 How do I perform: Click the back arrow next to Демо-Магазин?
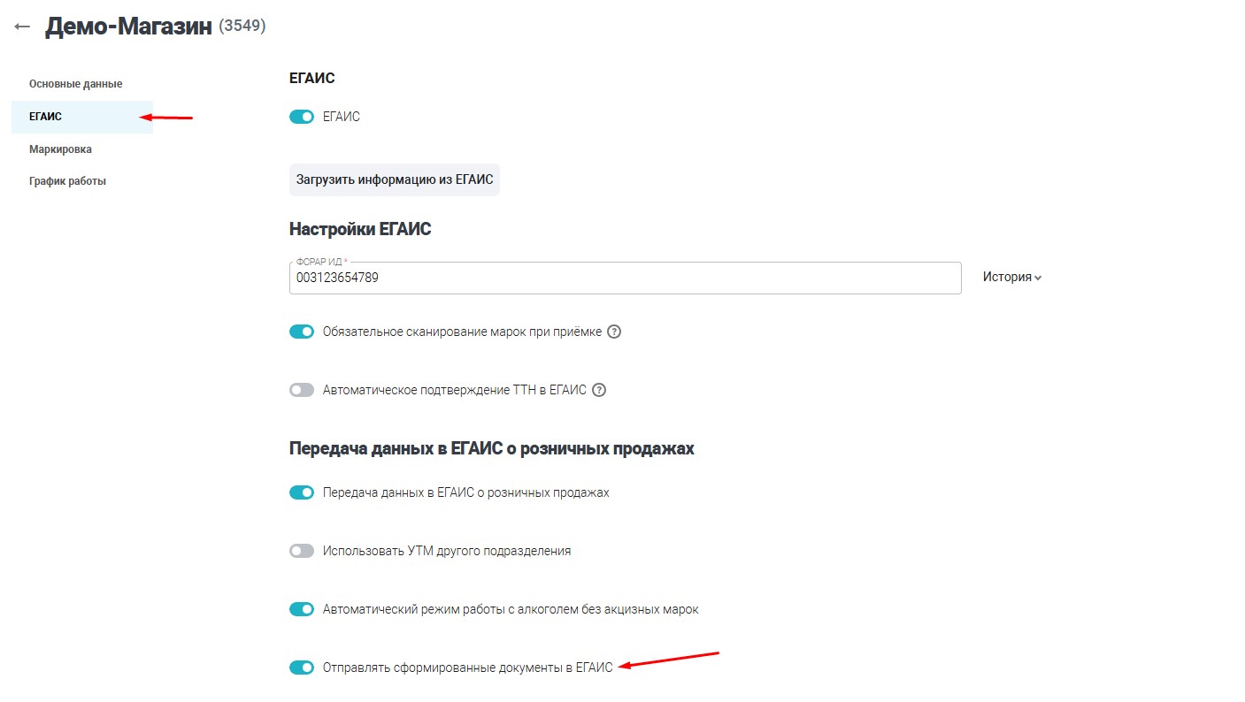22,27
